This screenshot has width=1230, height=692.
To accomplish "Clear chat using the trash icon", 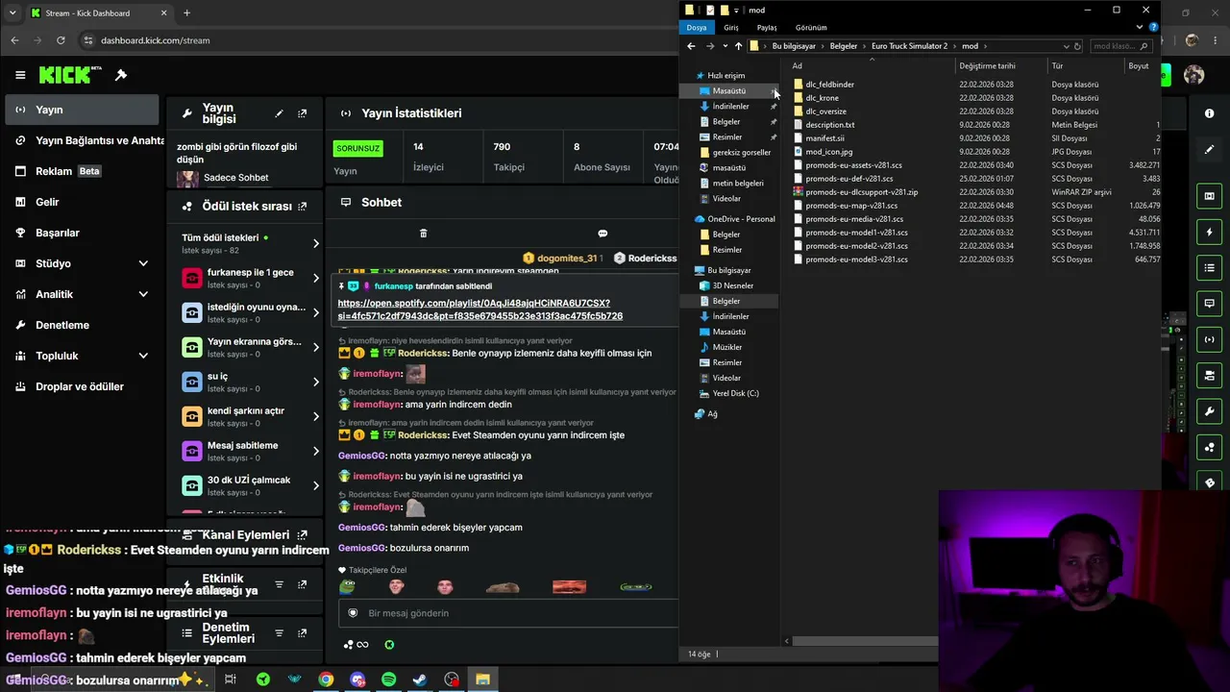I will tap(423, 234).
